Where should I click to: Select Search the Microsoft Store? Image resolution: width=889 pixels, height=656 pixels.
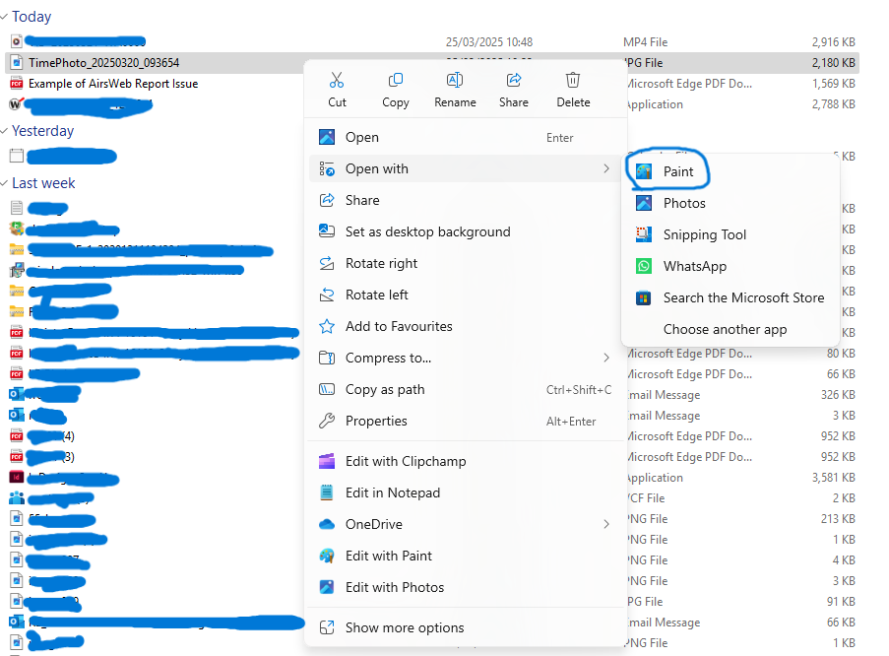pyautogui.click(x=730, y=297)
